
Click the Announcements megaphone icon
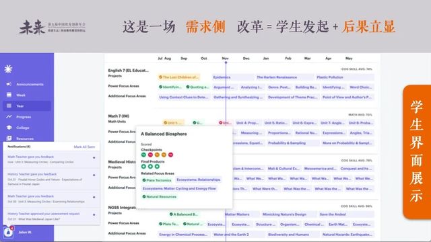click(x=9, y=84)
